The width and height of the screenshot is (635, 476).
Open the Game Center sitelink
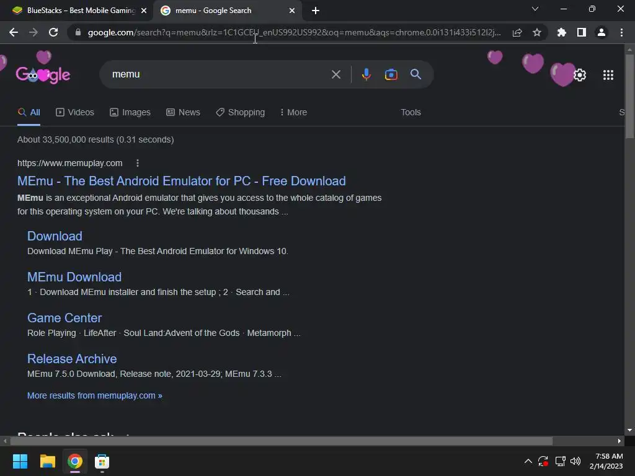point(64,318)
